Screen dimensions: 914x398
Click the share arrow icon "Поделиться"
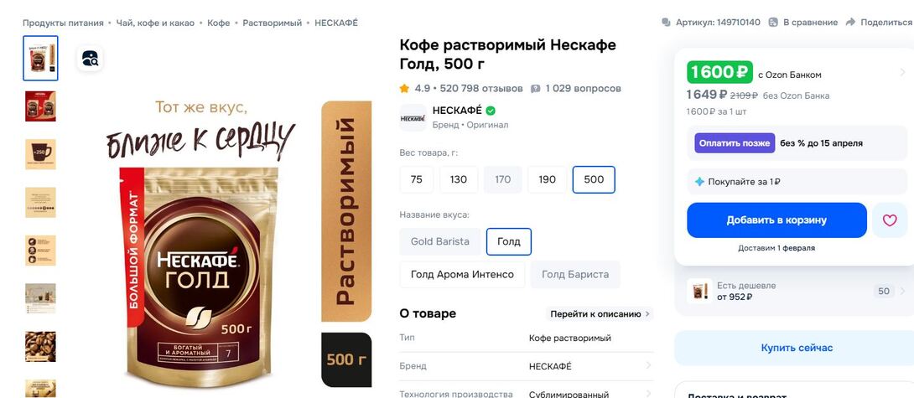tap(850, 22)
